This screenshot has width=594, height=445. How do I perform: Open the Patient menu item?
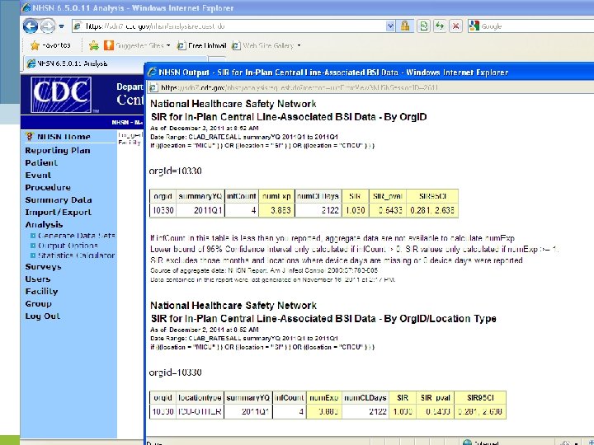pyautogui.click(x=41, y=162)
